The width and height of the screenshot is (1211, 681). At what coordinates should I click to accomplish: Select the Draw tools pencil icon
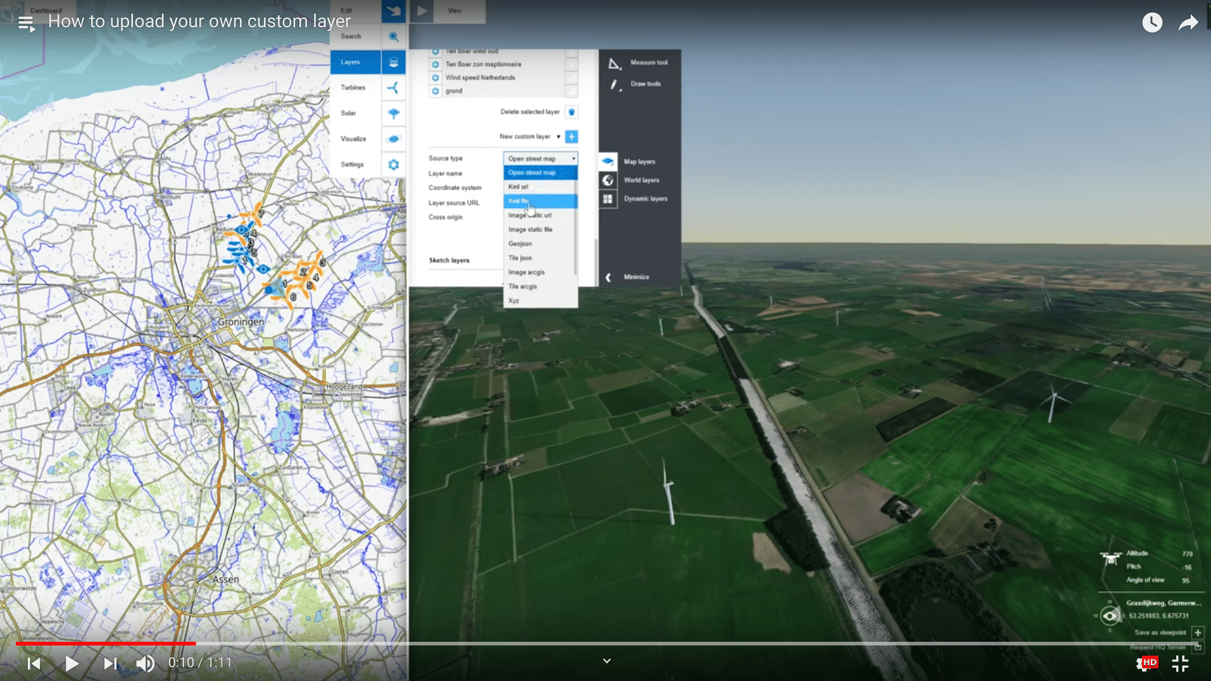pyautogui.click(x=614, y=85)
